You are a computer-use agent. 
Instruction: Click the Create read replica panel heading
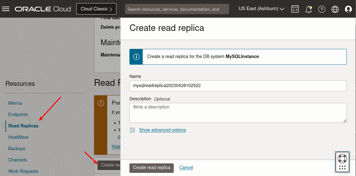pos(167,28)
